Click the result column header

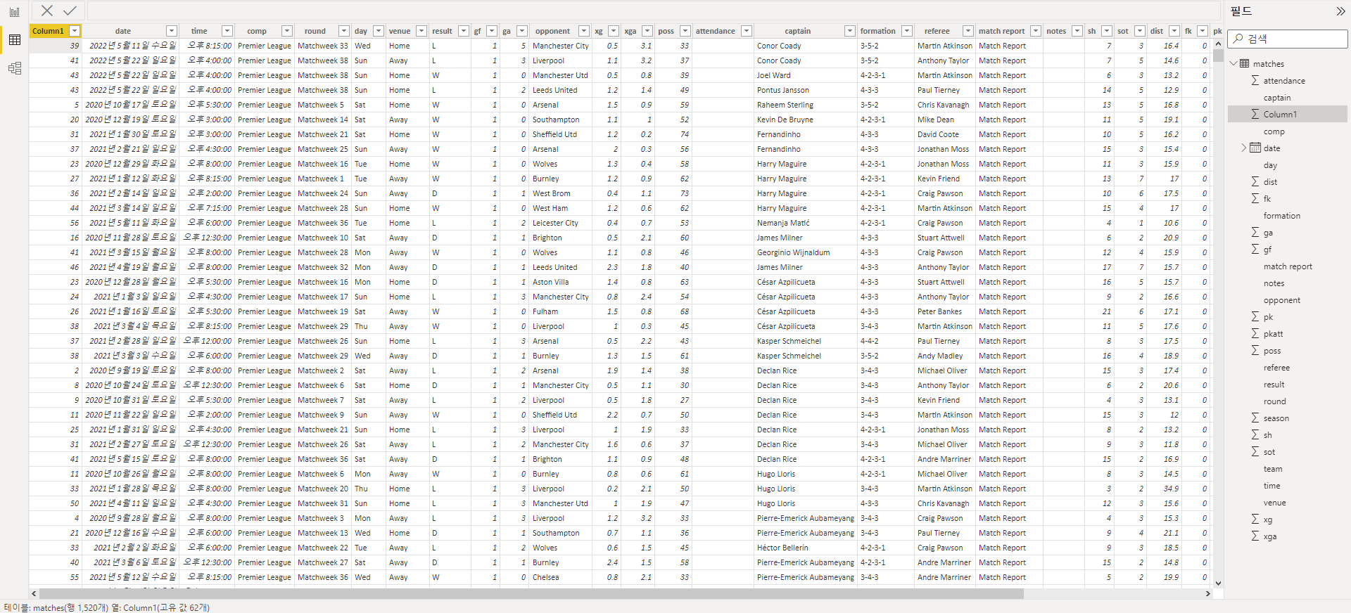[442, 31]
